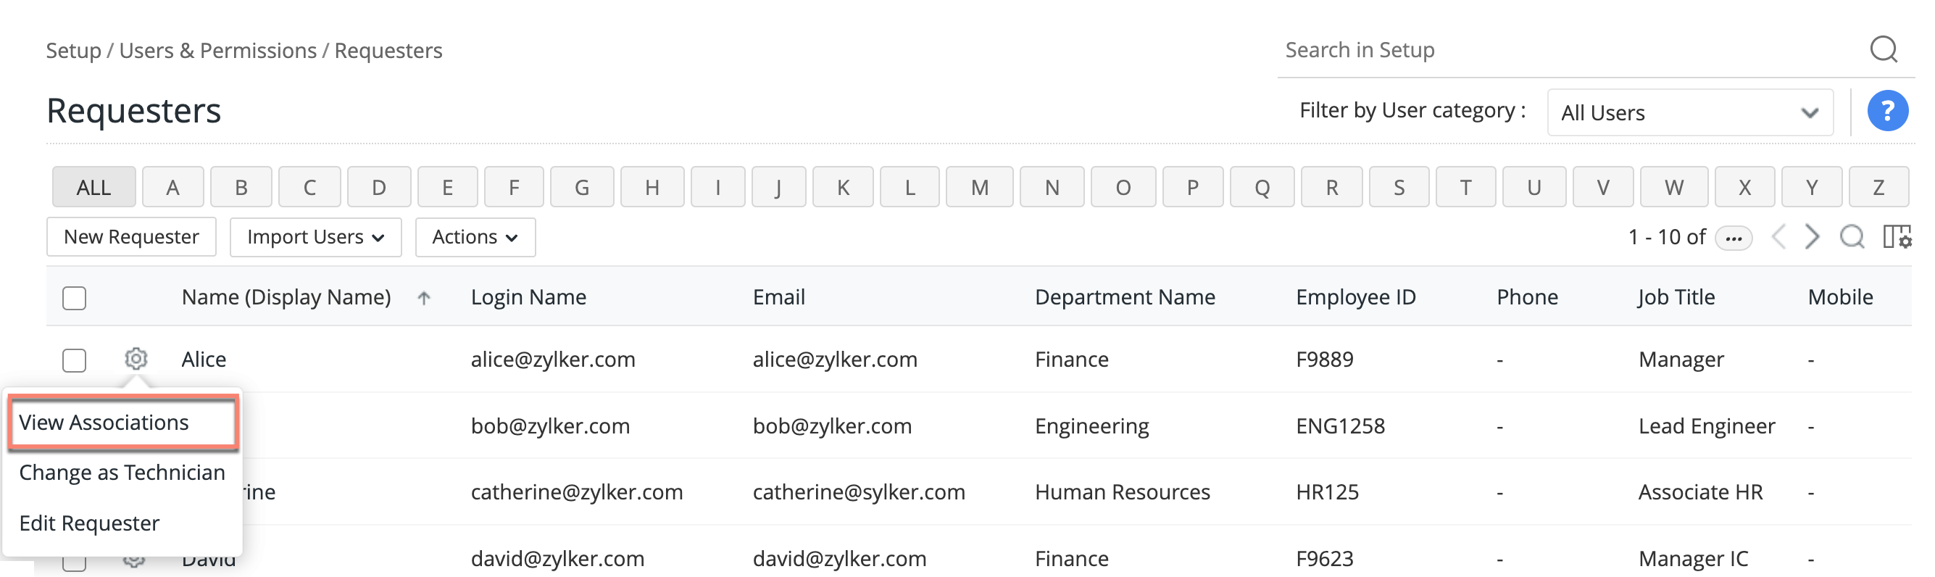Click into the Search in Setup field
The width and height of the screenshot is (1935, 577).
coord(1570,50)
